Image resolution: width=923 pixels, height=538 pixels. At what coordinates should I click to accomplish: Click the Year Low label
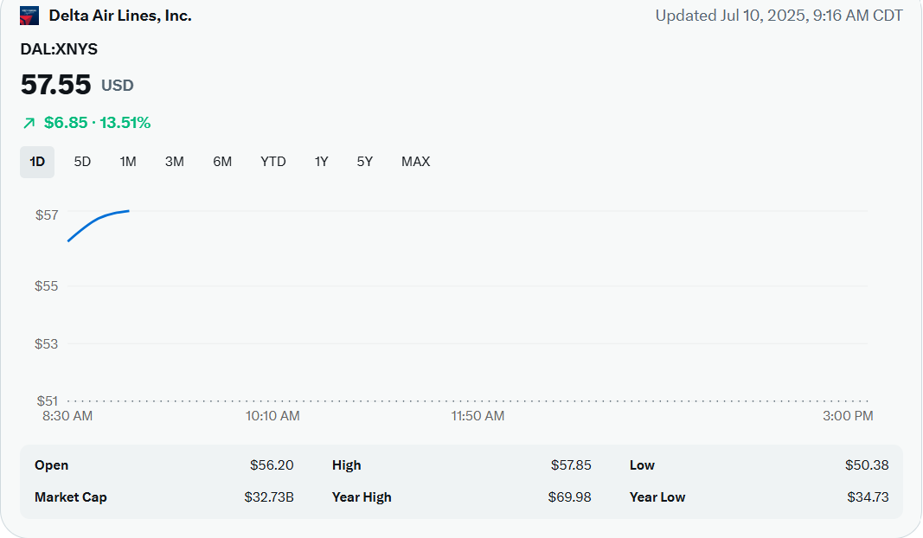(x=657, y=497)
